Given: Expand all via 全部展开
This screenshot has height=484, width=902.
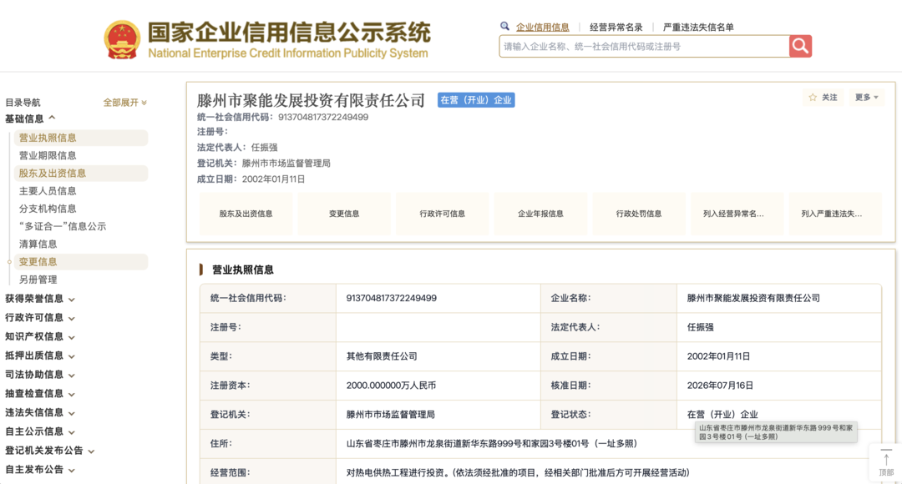Looking at the screenshot, I should pyautogui.click(x=124, y=103).
